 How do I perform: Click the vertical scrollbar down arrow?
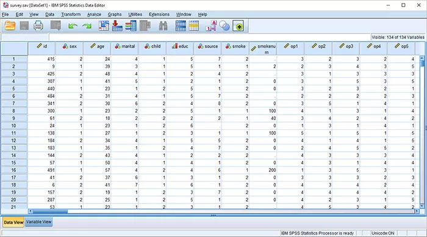[x=422, y=207]
